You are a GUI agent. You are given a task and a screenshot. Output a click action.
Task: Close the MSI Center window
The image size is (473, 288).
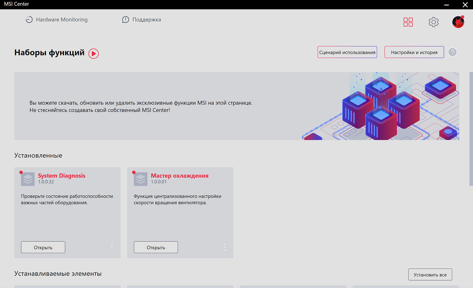[465, 5]
